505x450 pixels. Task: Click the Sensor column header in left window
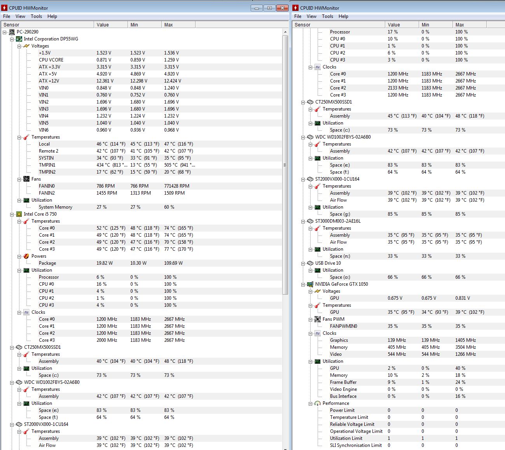[47, 25]
